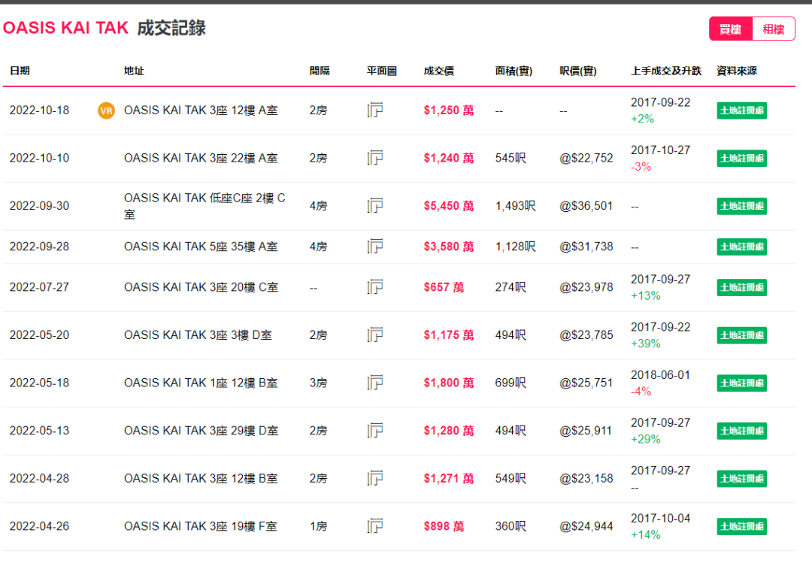Screen dimensions: 812x563
Task: Click 土地註冊處 badge for 2022-04-26 row
Action: (741, 526)
